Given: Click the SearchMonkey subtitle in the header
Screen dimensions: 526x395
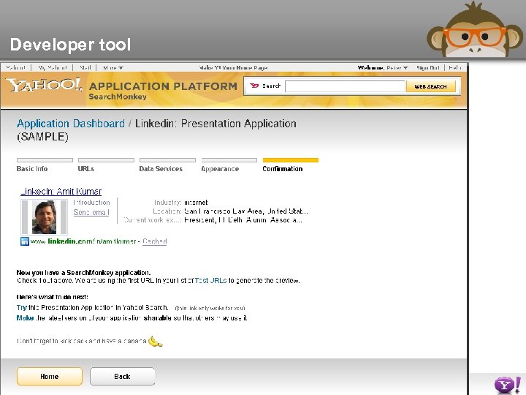Looking at the screenshot, I should pyautogui.click(x=118, y=97).
